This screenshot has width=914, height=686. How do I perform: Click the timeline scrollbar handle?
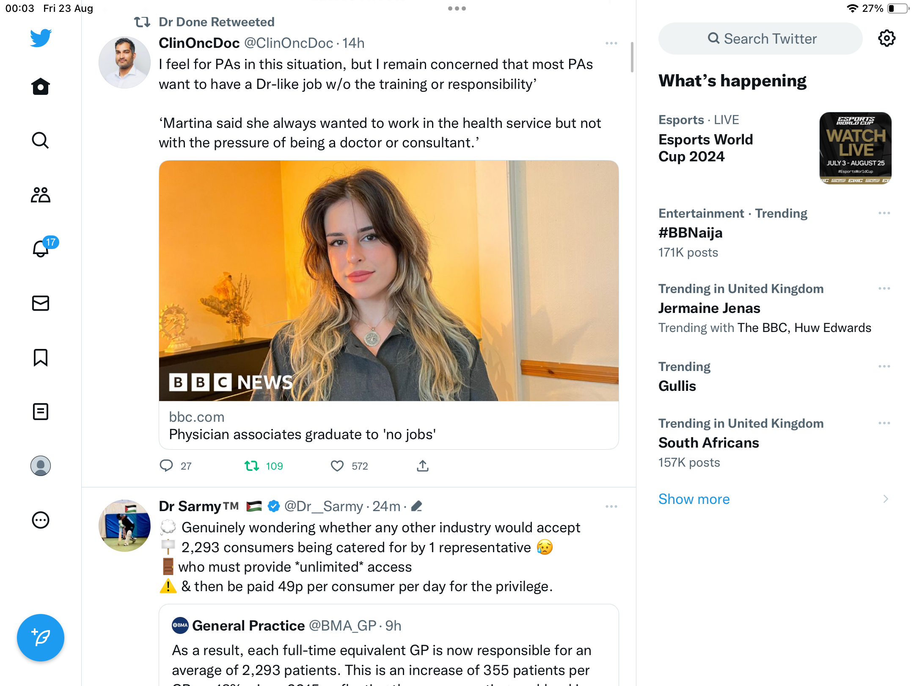coord(632,57)
